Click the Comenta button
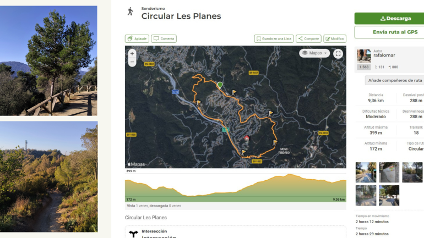The width and height of the screenshot is (424, 238). 164,38
